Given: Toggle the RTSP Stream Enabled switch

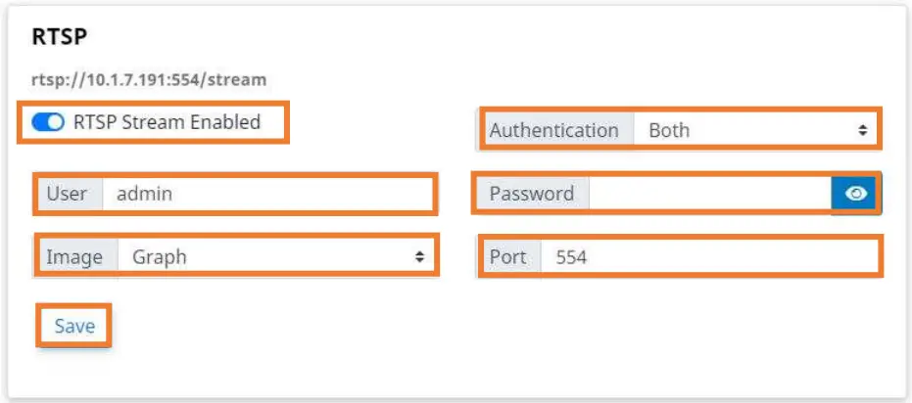Looking at the screenshot, I should tap(48, 122).
